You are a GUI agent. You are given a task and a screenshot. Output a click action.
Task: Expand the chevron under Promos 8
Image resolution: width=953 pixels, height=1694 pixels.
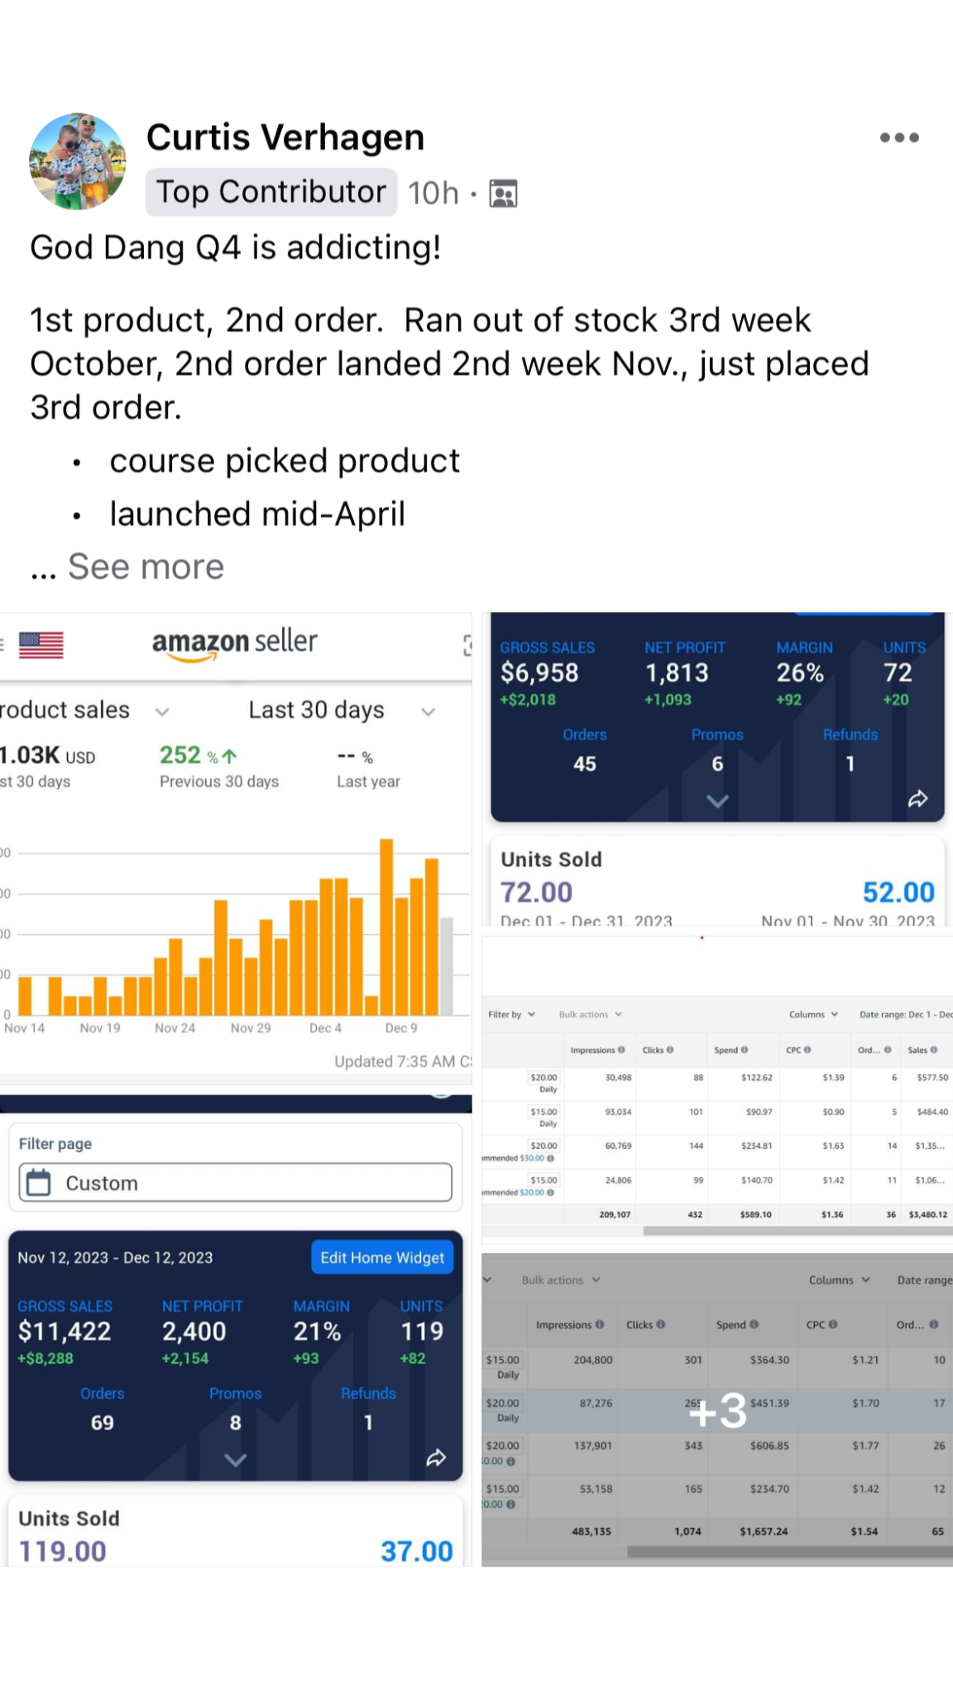point(235,1460)
